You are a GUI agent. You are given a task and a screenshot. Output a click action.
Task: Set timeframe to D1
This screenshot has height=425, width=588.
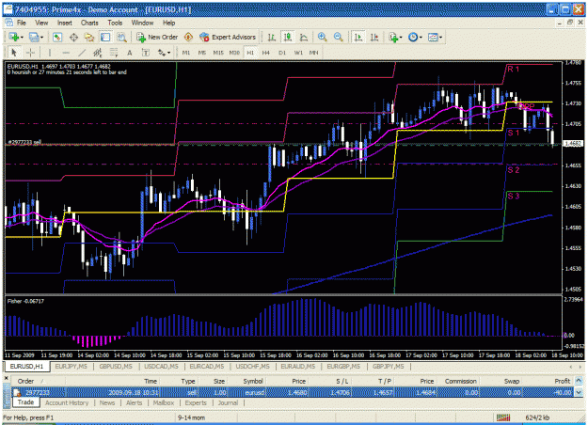point(282,53)
